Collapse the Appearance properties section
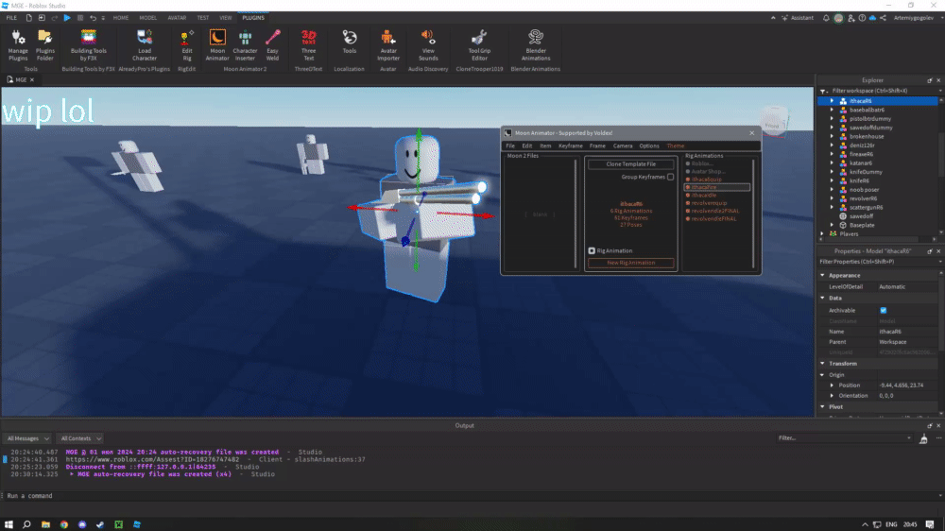 point(823,276)
